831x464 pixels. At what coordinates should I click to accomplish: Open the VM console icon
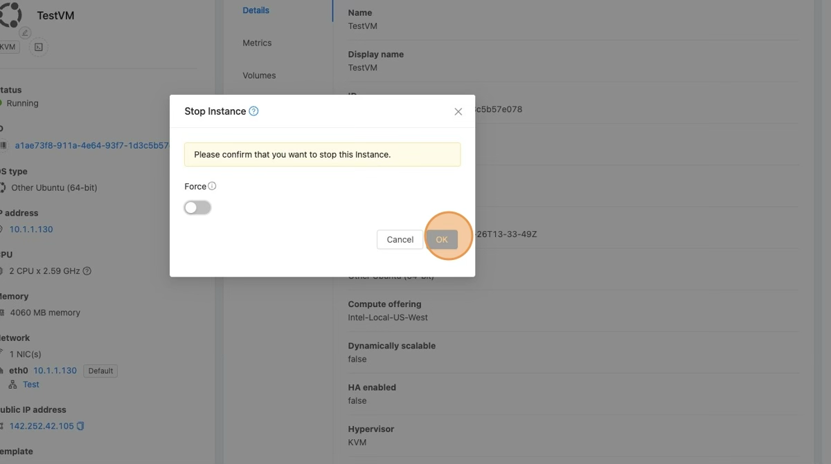pos(39,47)
